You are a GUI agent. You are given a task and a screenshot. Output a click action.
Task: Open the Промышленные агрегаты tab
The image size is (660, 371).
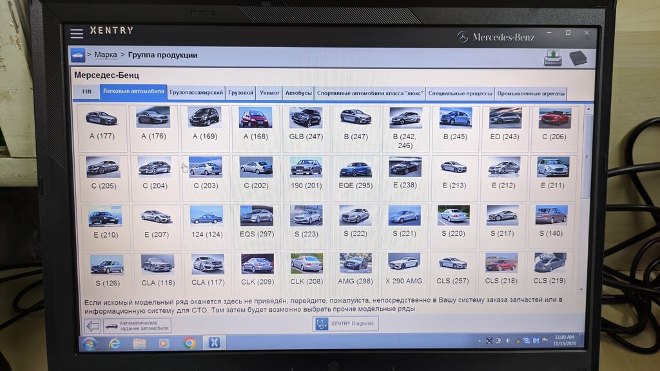tap(531, 93)
